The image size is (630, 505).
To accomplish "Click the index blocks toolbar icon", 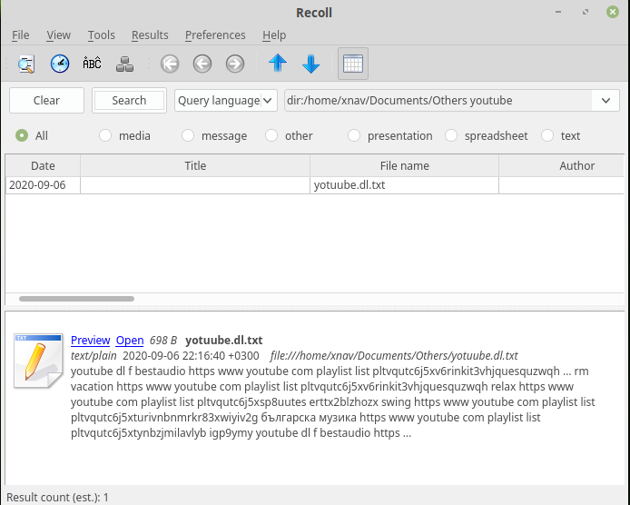I will [125, 64].
